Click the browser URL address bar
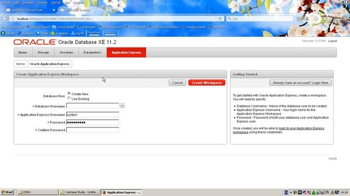 pyautogui.click(x=116, y=19)
